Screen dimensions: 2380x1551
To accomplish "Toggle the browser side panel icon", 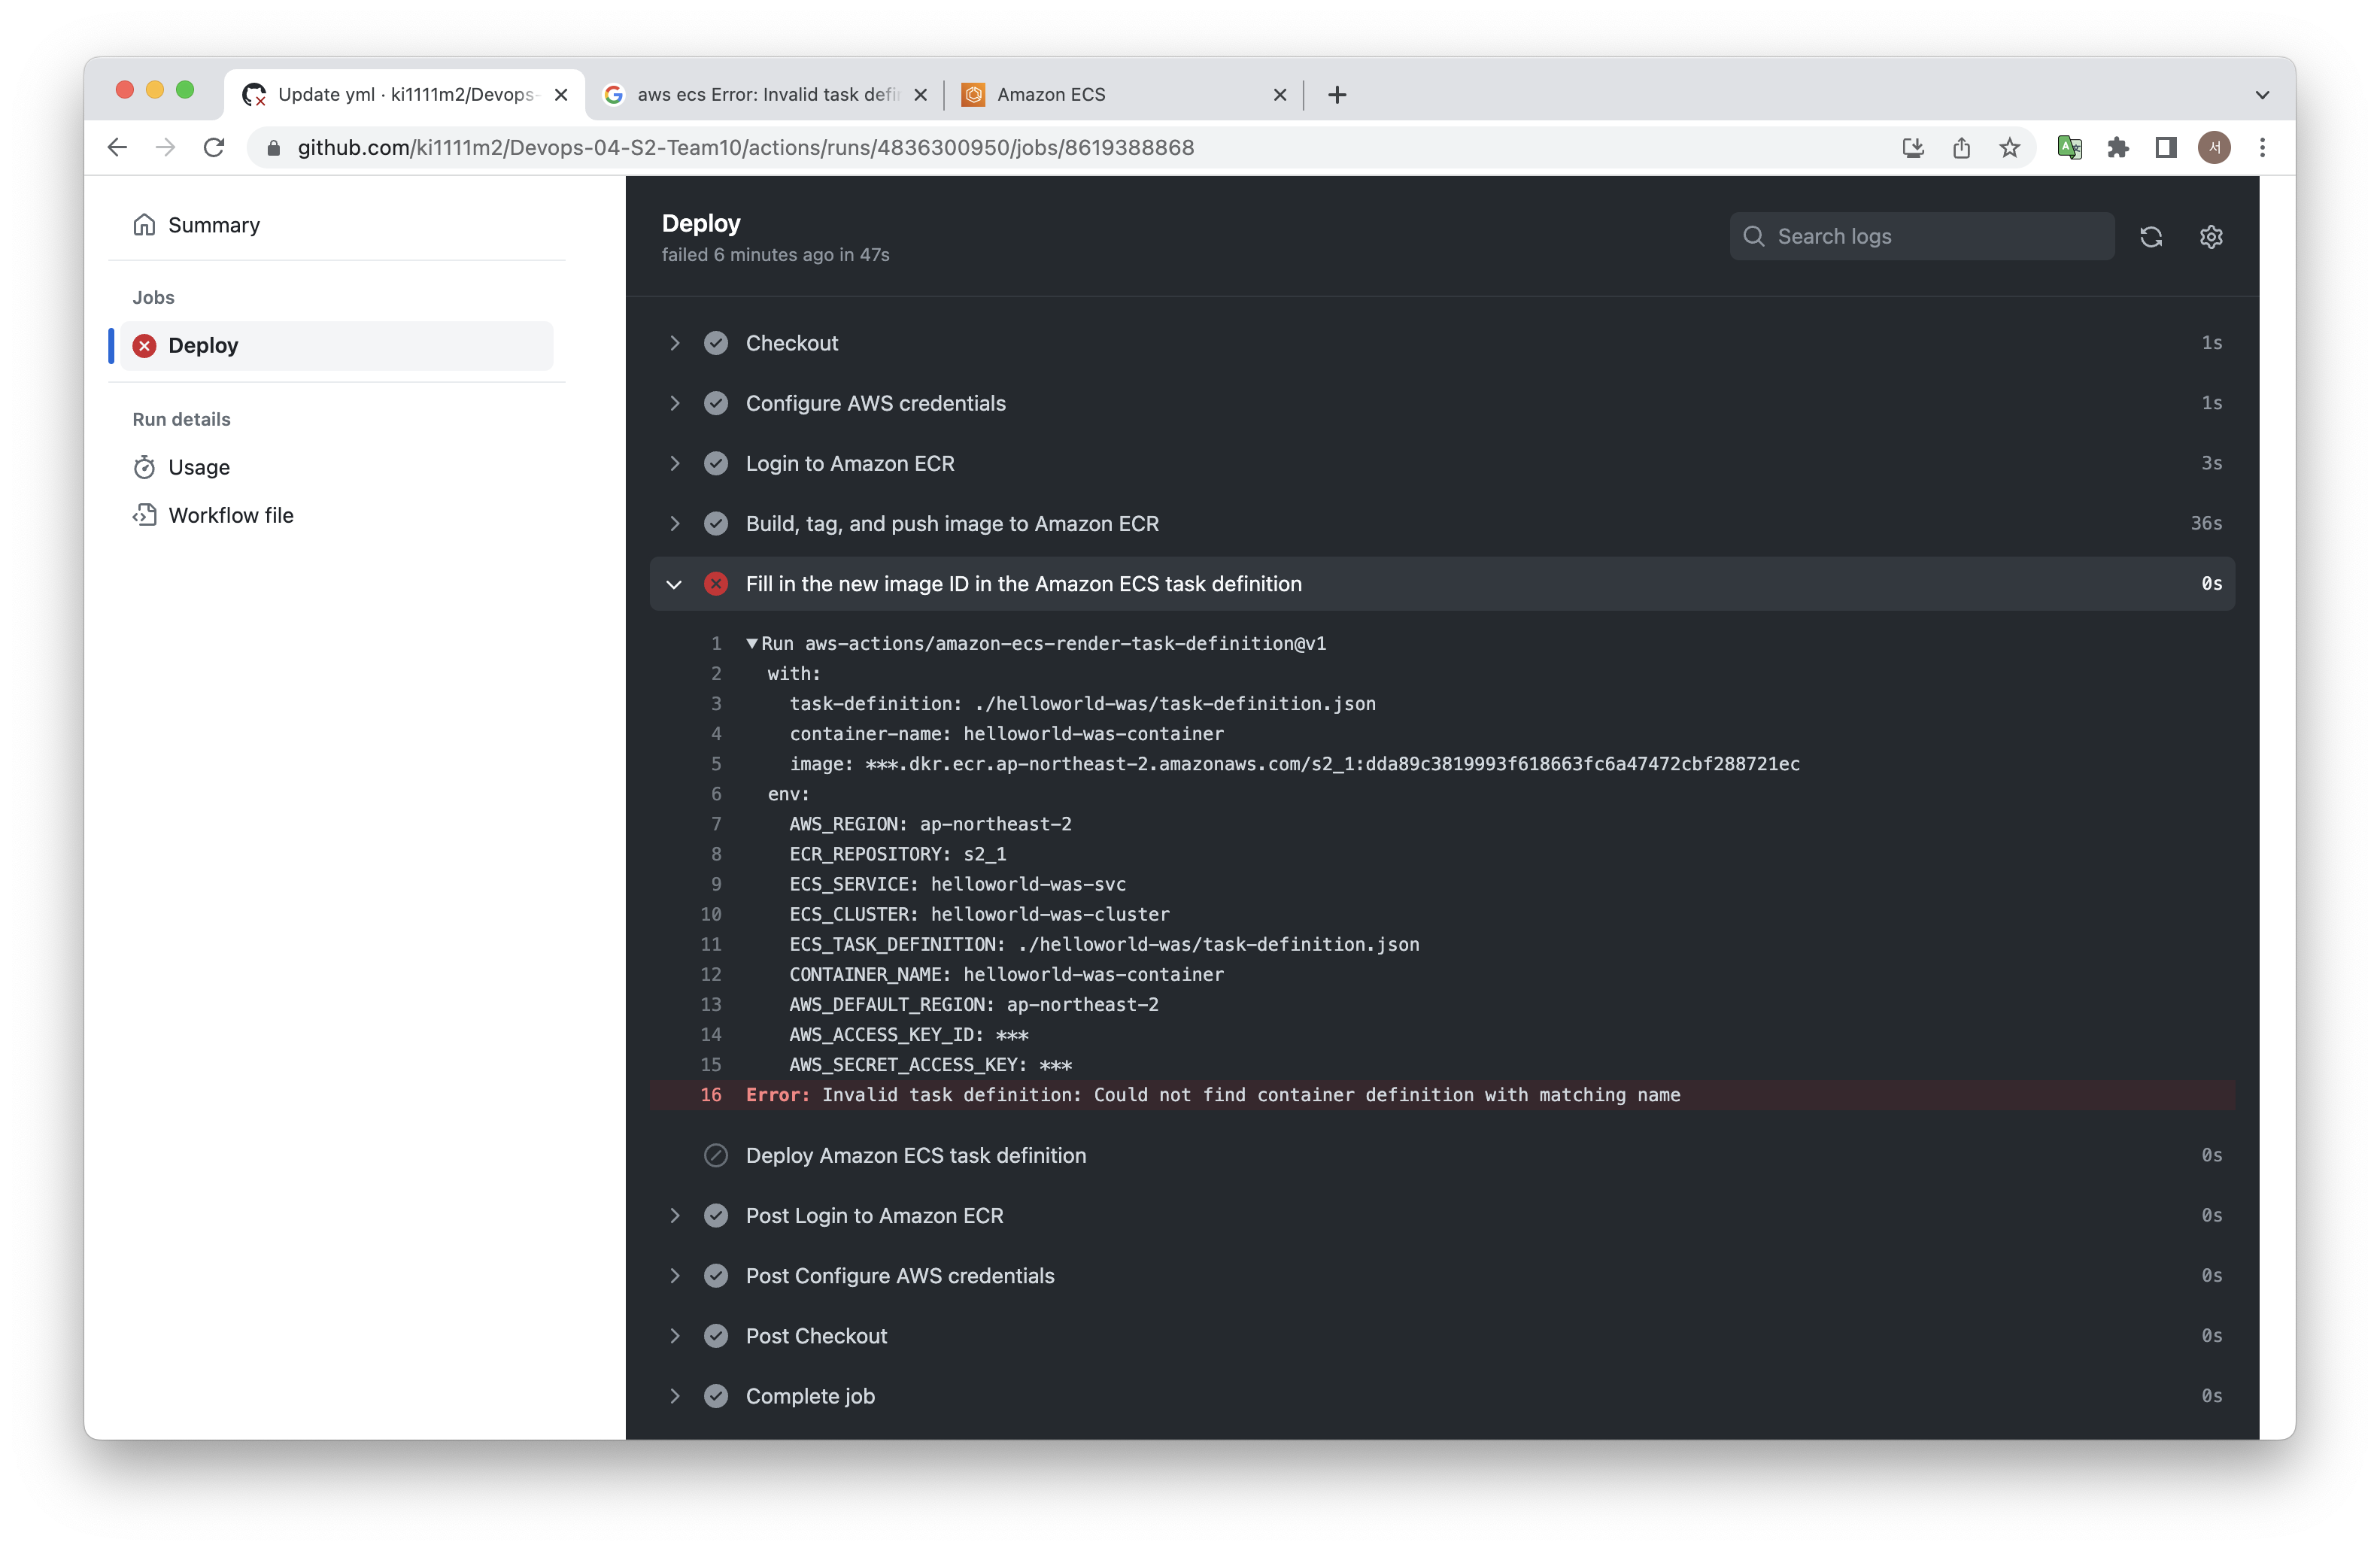I will point(2165,148).
